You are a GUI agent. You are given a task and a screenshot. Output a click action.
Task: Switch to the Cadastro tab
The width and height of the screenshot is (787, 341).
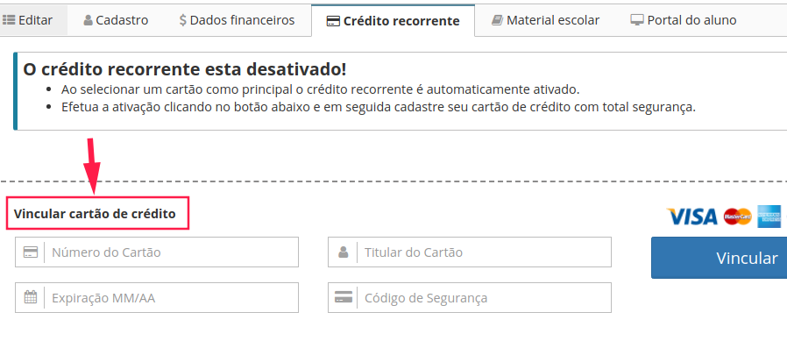coord(116,20)
